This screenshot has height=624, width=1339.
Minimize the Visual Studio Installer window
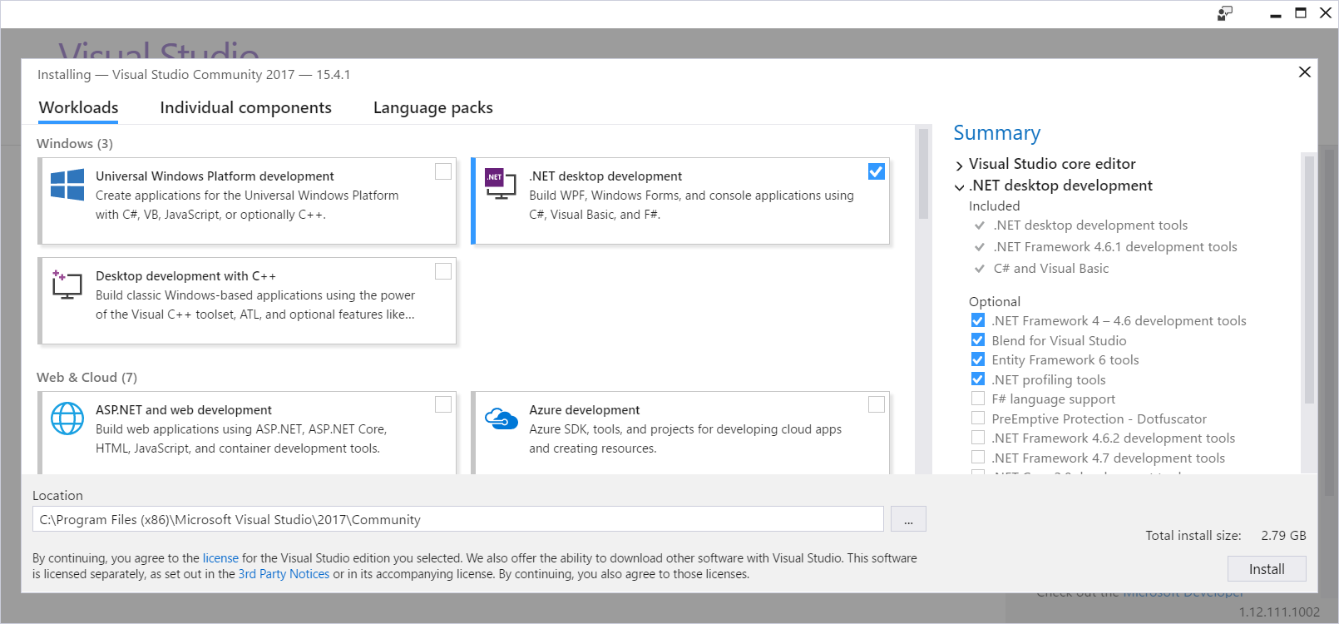click(x=1276, y=14)
